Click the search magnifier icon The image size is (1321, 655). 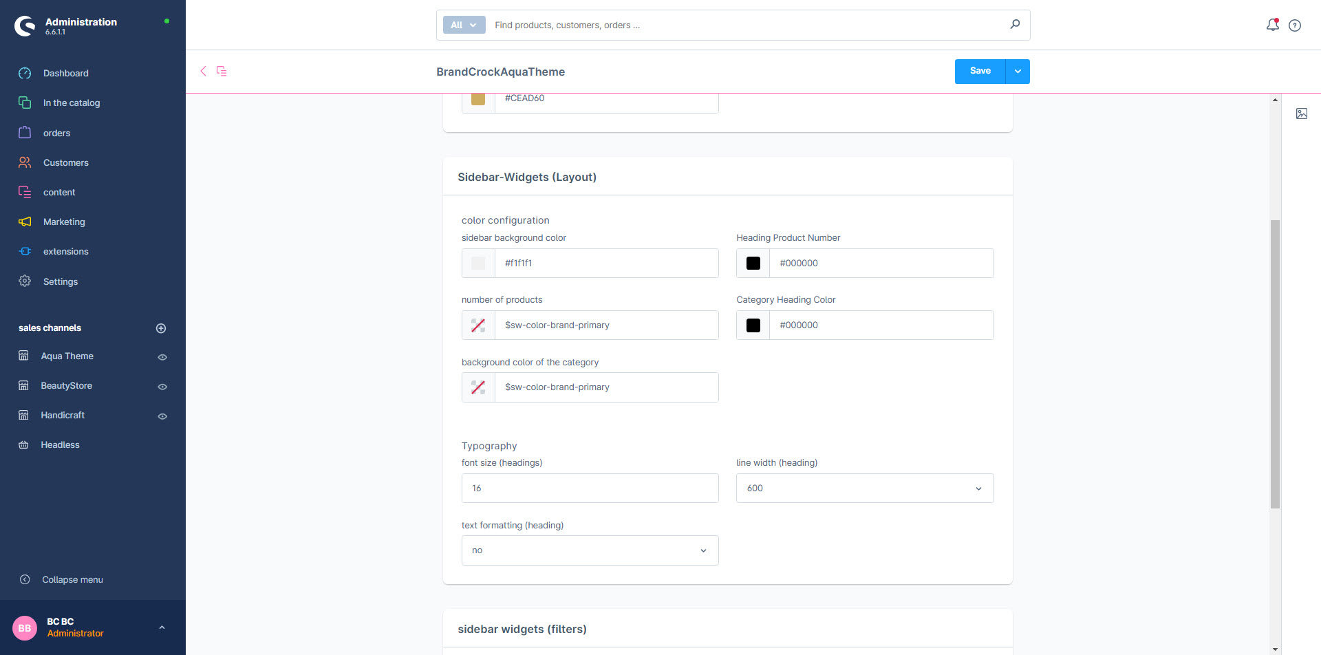coord(1015,25)
